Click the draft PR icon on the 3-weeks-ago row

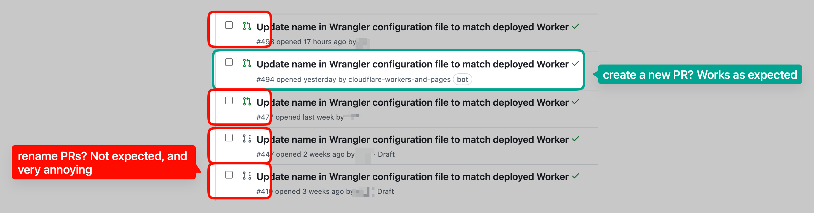point(247,176)
